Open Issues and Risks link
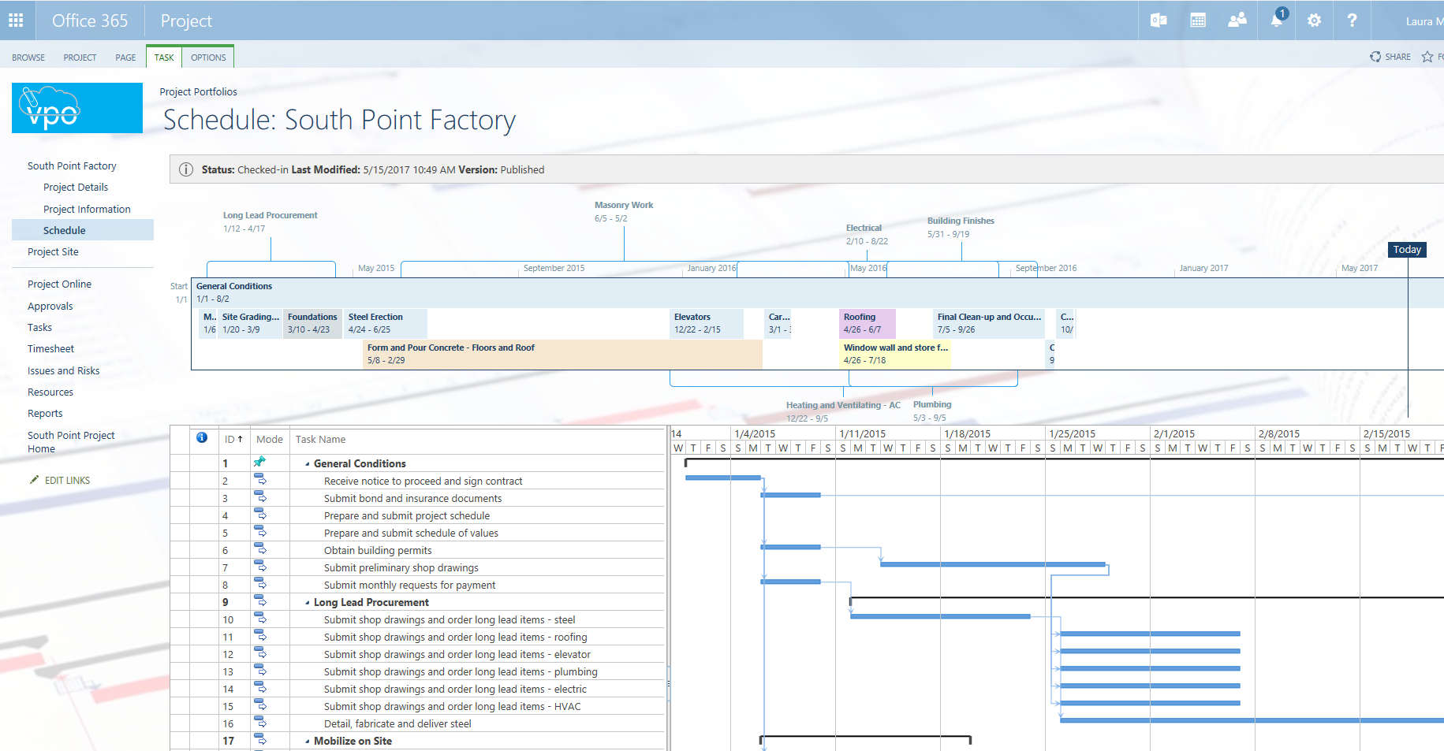This screenshot has height=751, width=1444. tap(63, 371)
